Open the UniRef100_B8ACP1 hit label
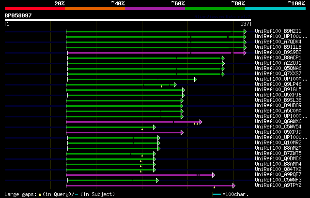This screenshot has width=310, height=198. [x=278, y=58]
